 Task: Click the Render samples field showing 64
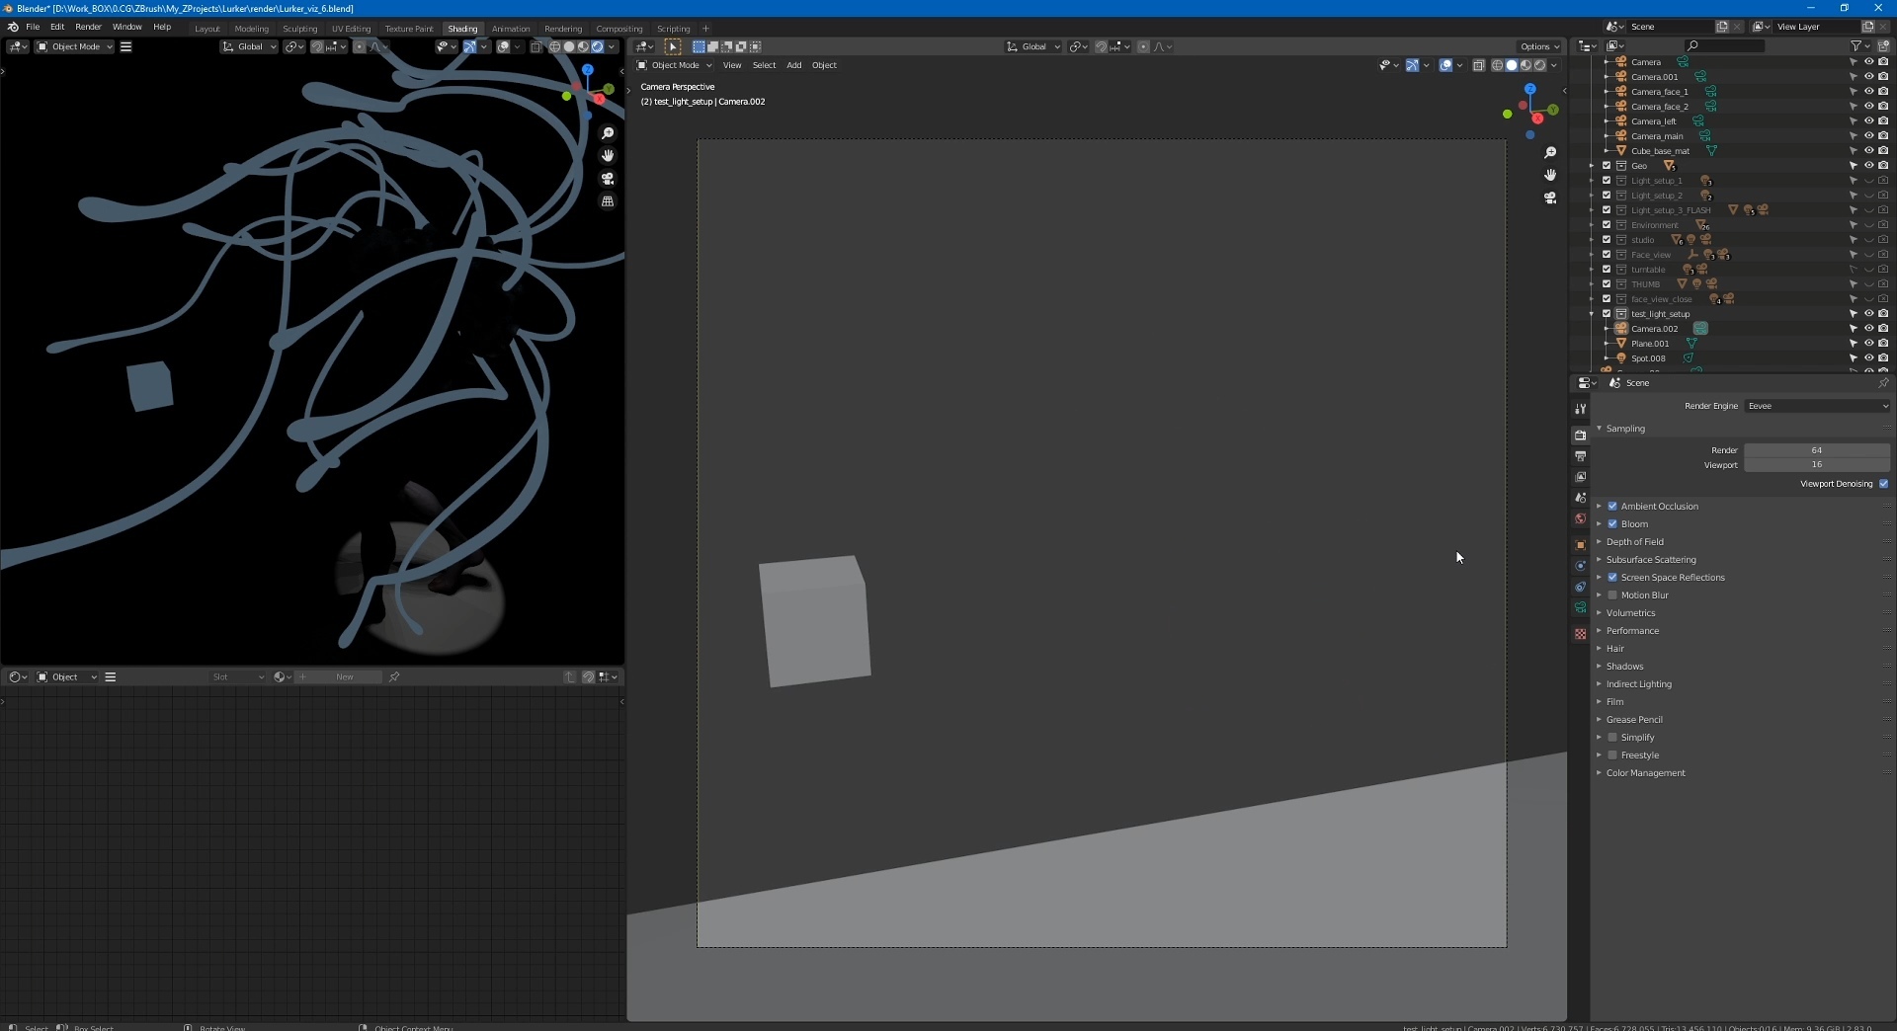tap(1816, 450)
